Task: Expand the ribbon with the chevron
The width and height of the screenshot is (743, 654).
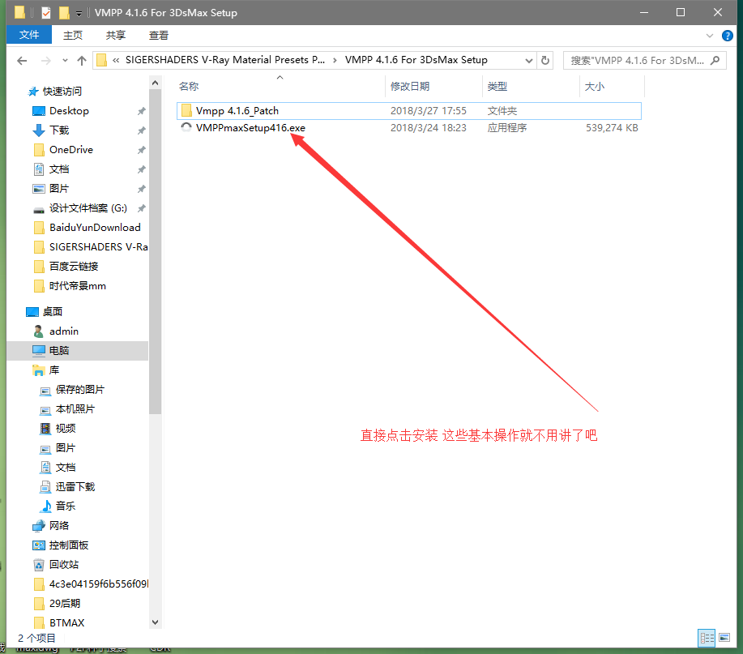Action: (709, 36)
